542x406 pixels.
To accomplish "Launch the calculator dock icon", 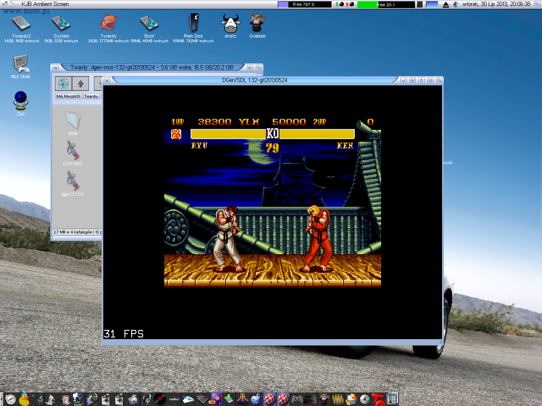I will click(202, 399).
